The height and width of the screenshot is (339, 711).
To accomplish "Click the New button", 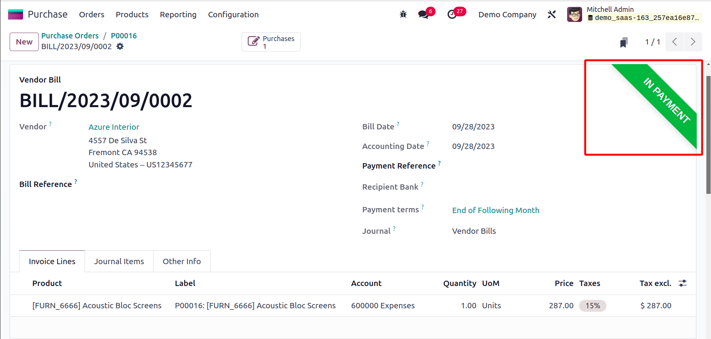I will [x=24, y=42].
